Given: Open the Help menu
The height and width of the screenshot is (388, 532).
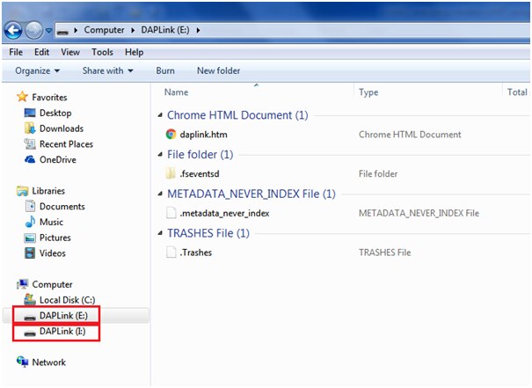Looking at the screenshot, I should 134,52.
